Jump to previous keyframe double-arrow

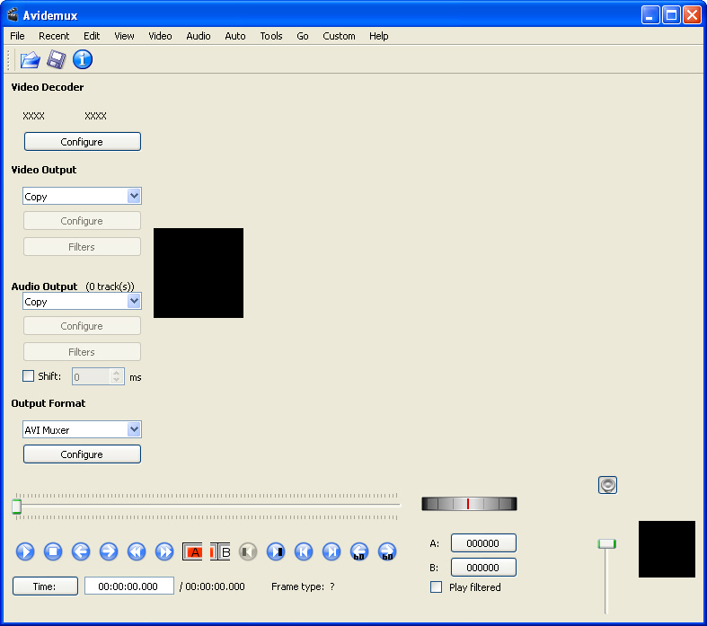137,551
